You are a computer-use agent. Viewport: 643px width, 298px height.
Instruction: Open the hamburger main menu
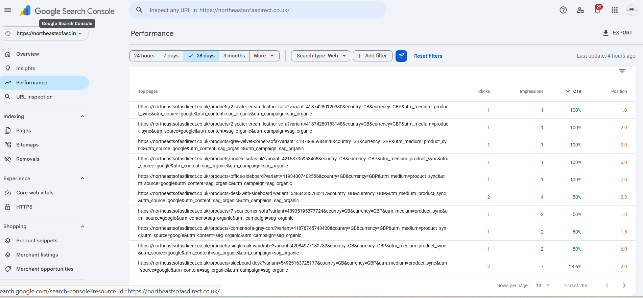click(x=7, y=10)
